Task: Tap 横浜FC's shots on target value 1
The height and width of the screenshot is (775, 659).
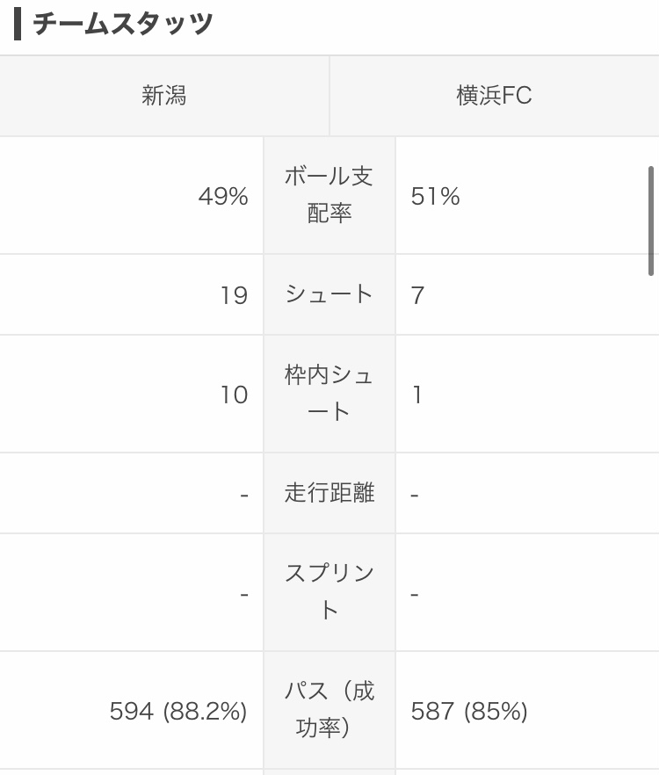Action: [417, 395]
